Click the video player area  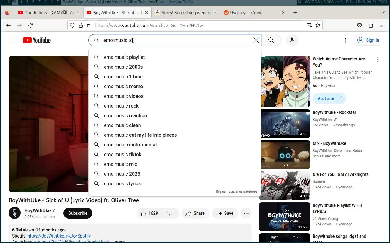coord(48,124)
